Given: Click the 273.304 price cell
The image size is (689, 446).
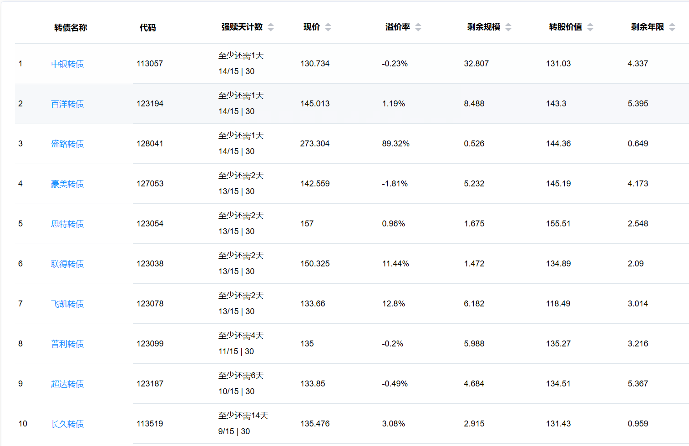Looking at the screenshot, I should click(x=314, y=144).
